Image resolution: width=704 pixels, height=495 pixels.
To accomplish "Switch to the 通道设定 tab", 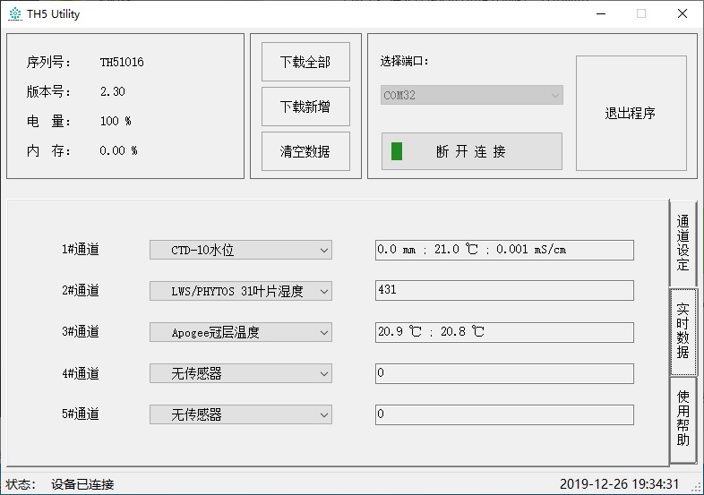I will (x=683, y=243).
